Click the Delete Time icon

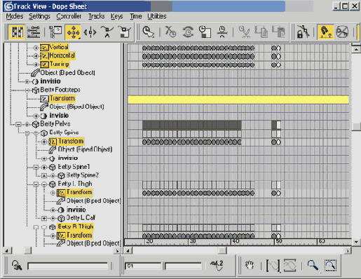tap(170, 32)
